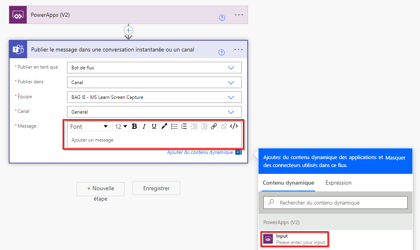Toggle italic formatting in message editor
The height and width of the screenshot is (250, 420).
point(144,126)
